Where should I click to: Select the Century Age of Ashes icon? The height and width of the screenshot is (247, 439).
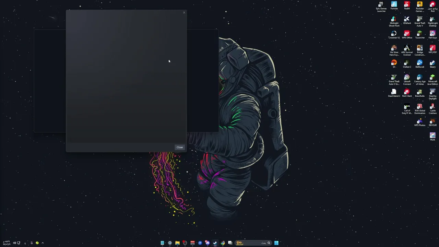(x=420, y=80)
